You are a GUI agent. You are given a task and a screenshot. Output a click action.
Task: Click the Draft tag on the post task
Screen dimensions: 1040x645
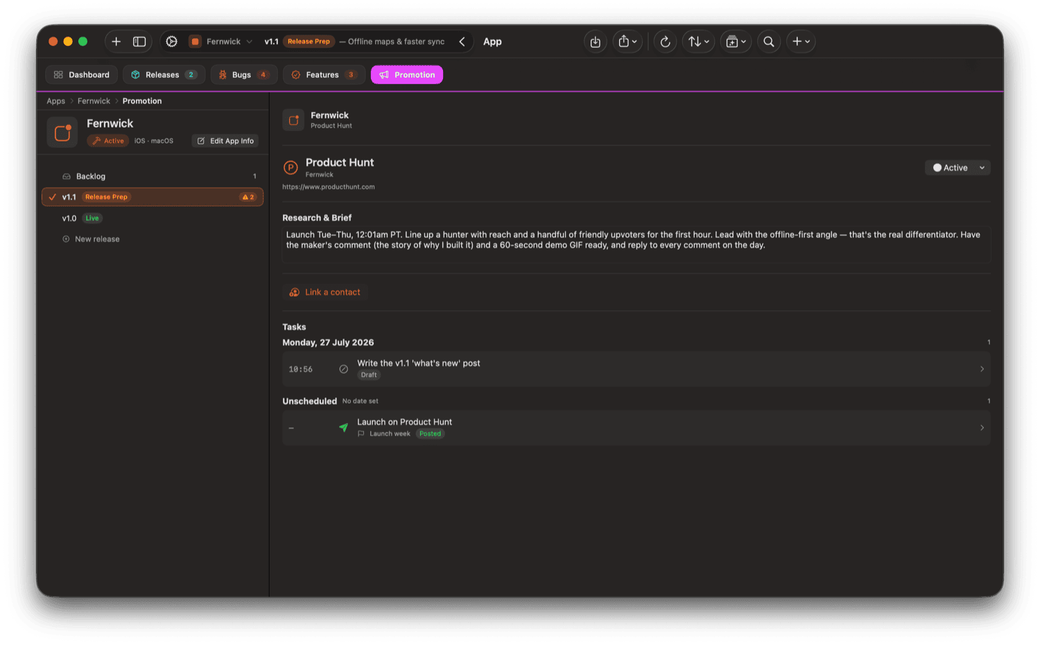pyautogui.click(x=369, y=375)
